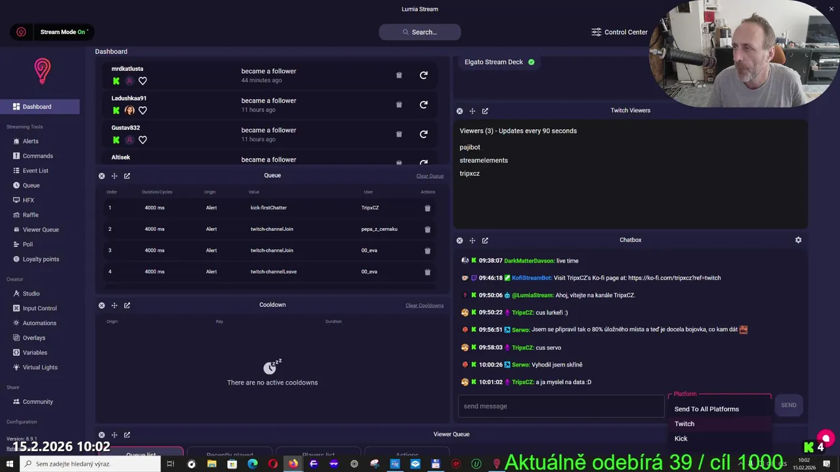Image resolution: width=840 pixels, height=472 pixels.
Task: Close the Cooldown widget
Action: [102, 305]
